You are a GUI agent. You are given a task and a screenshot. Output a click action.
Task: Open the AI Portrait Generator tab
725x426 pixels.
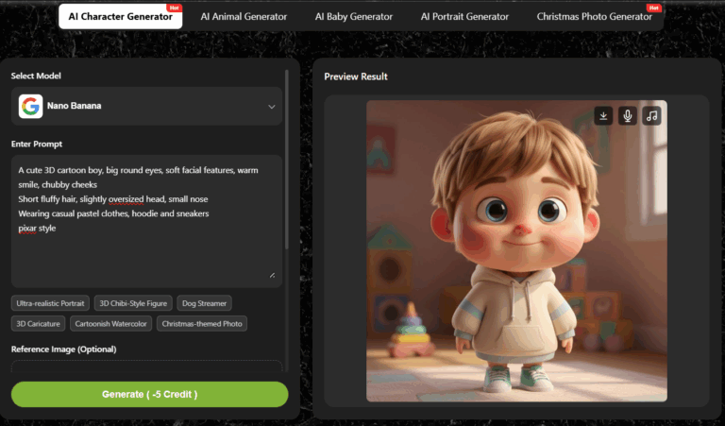coord(464,17)
